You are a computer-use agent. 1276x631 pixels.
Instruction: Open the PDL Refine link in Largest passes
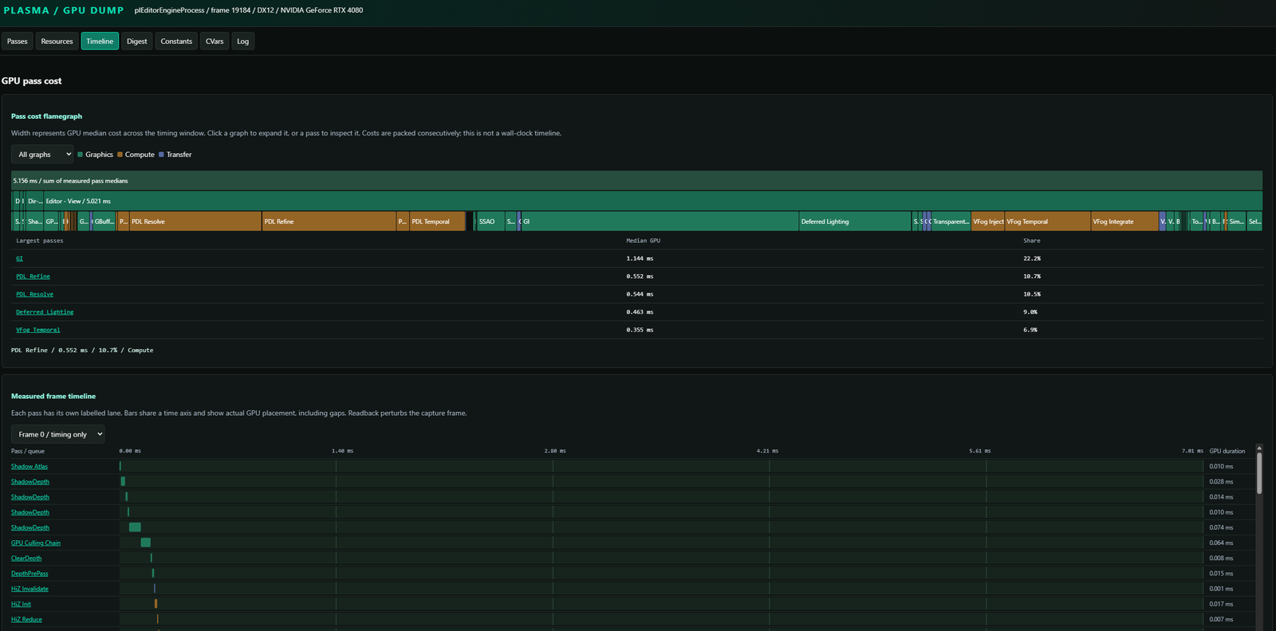(x=33, y=276)
